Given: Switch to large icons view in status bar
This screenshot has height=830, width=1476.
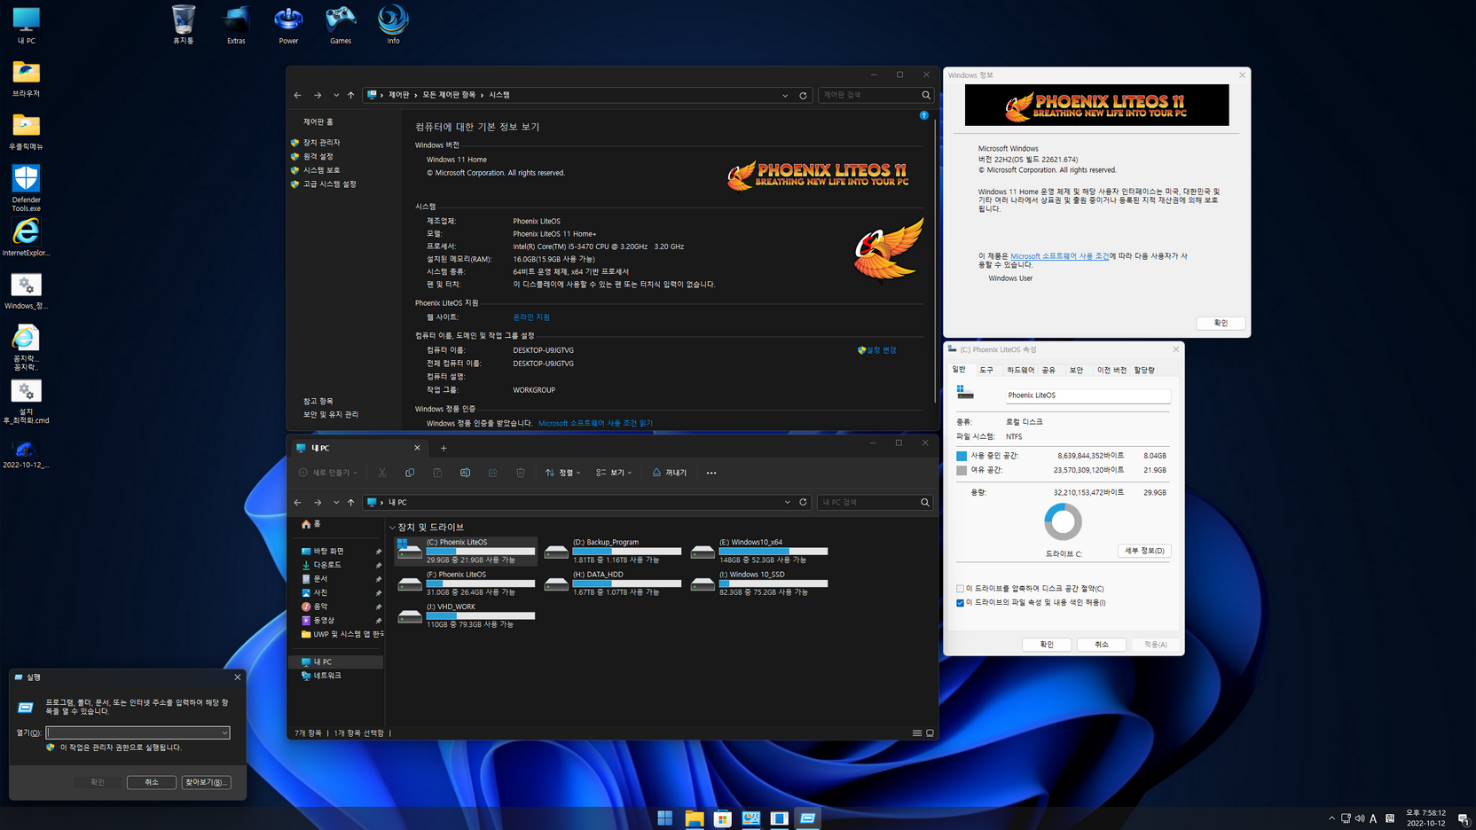Looking at the screenshot, I should [930, 733].
